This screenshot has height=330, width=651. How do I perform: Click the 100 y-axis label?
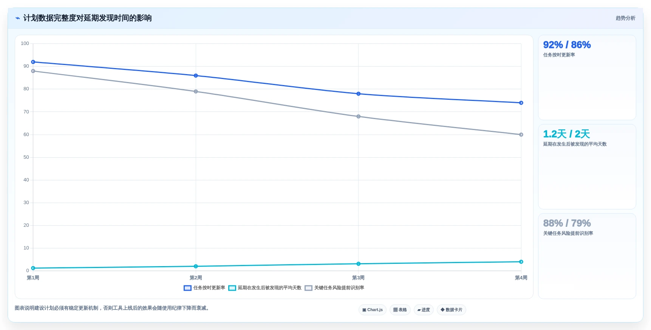tap(25, 43)
